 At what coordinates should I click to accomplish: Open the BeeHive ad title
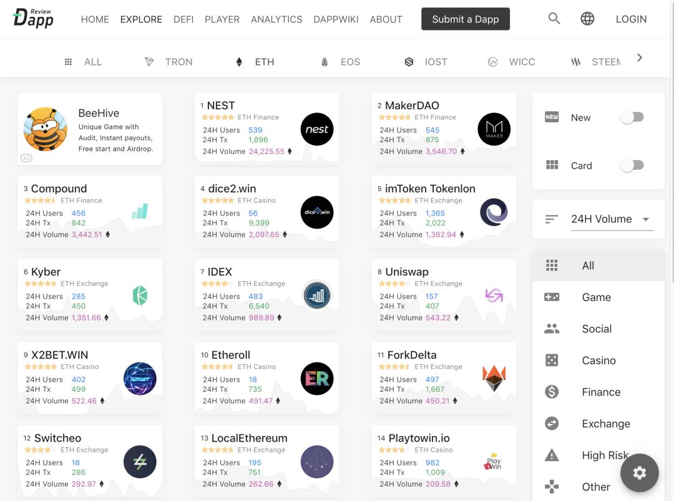pyautogui.click(x=99, y=113)
